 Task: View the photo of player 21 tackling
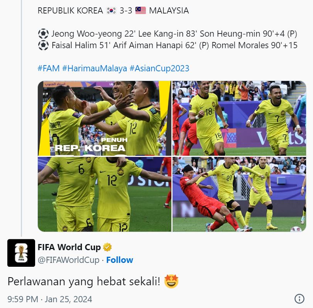(239, 194)
